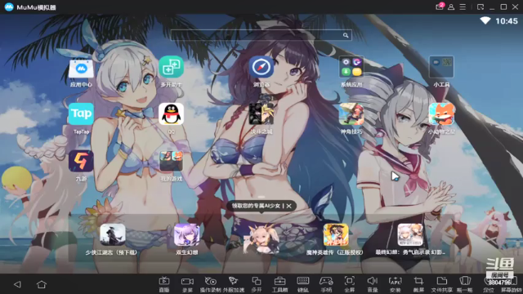Focus the desktop search bar
523x294 pixels.
(261, 35)
